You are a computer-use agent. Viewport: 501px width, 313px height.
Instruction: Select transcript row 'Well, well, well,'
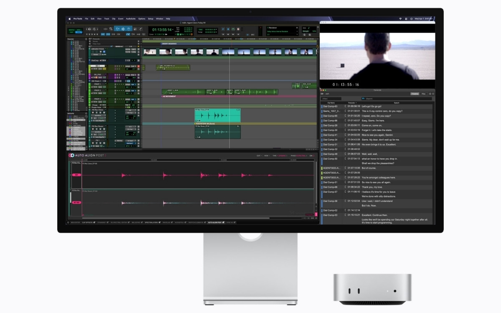[377, 154]
